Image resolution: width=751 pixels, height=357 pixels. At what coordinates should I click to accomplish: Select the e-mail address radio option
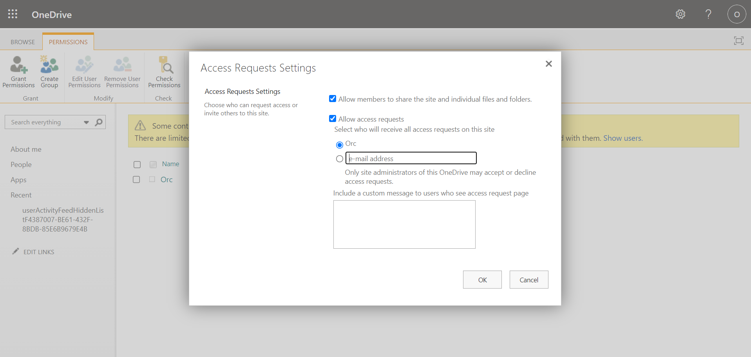(x=339, y=159)
